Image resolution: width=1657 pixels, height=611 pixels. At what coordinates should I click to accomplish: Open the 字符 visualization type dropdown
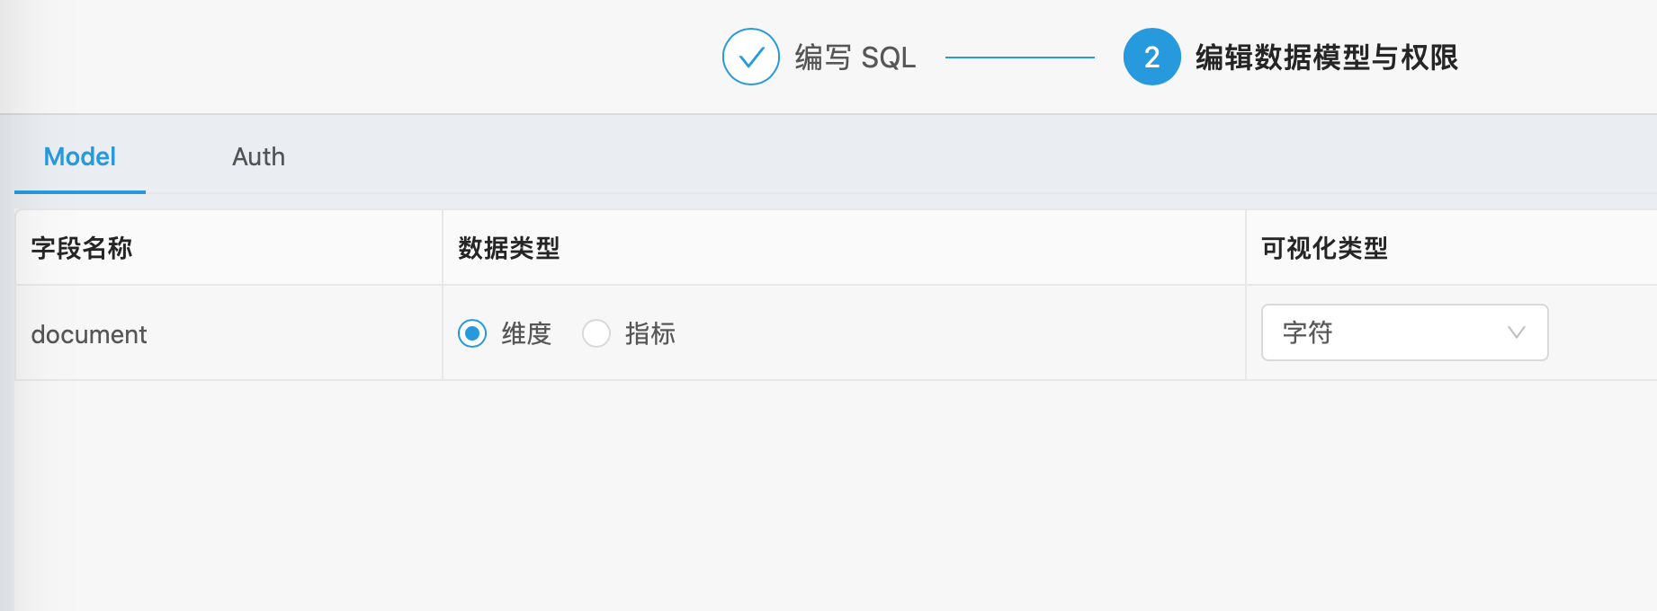(1403, 332)
